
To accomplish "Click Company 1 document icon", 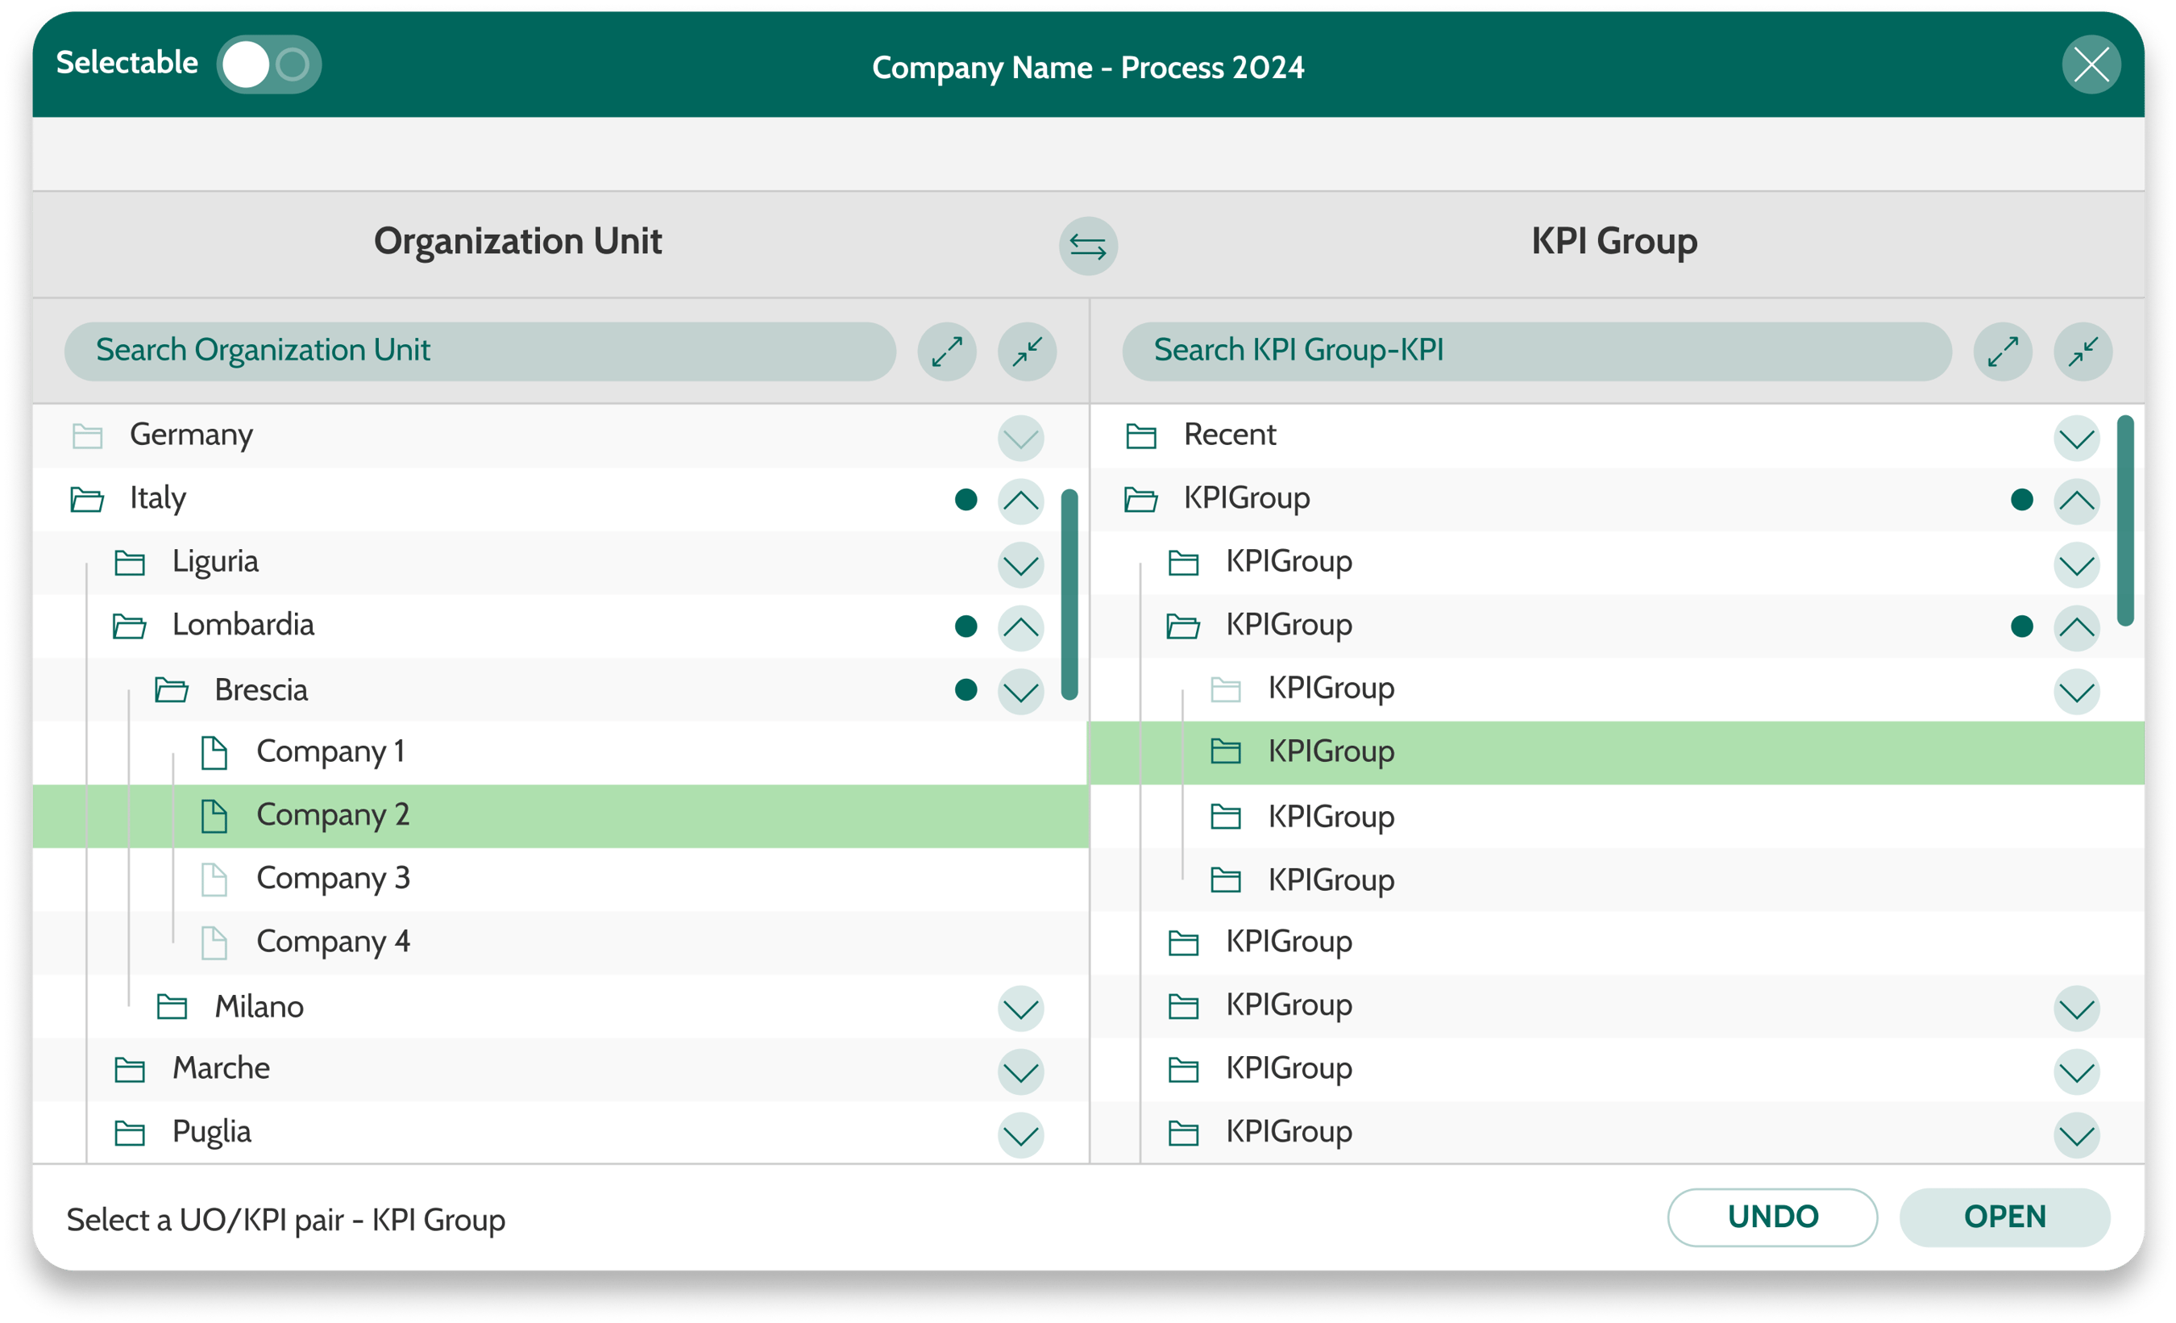I will (214, 752).
